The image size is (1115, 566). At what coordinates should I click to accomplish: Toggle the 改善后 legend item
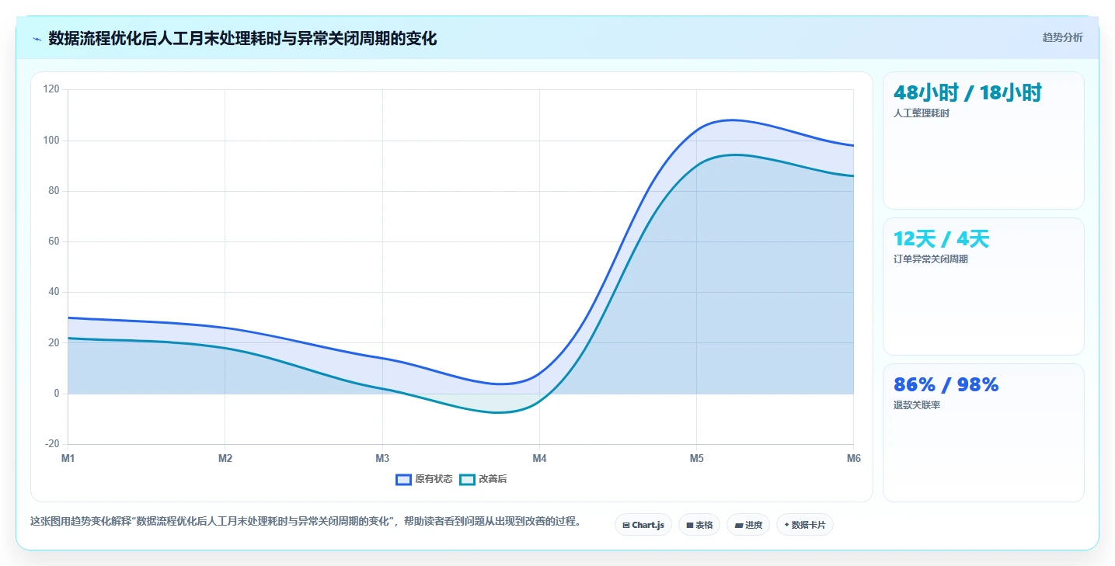point(483,479)
